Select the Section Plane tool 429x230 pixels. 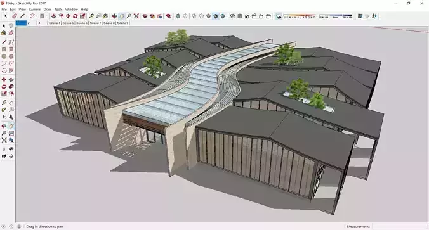pos(11,157)
